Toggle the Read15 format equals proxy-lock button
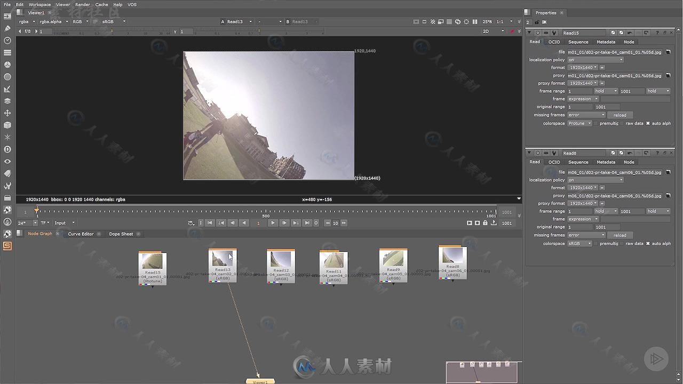The width and height of the screenshot is (683, 384). 602,68
